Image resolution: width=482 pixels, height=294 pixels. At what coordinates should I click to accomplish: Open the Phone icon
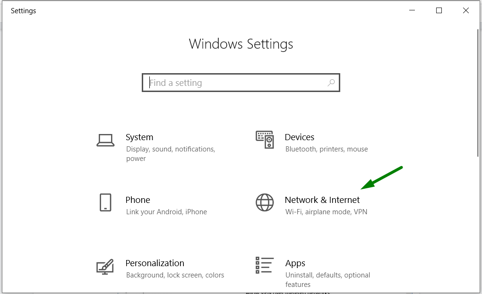[105, 202]
